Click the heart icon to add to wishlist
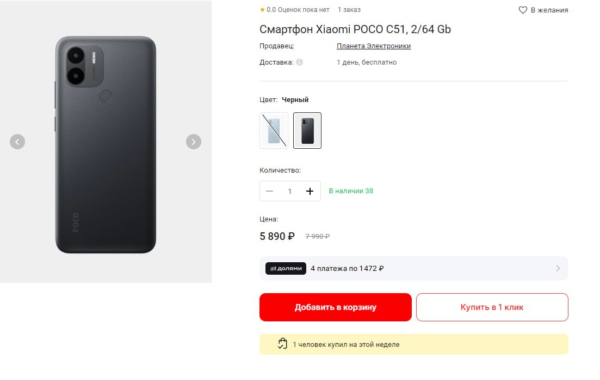The image size is (600, 380). tap(523, 10)
